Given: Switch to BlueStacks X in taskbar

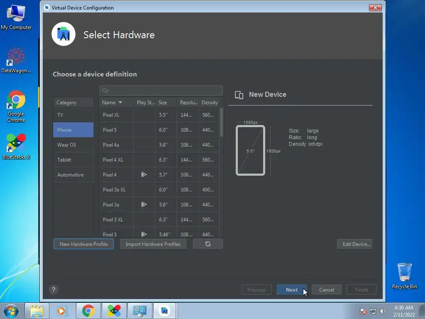Looking at the screenshot, I should pos(114,311).
